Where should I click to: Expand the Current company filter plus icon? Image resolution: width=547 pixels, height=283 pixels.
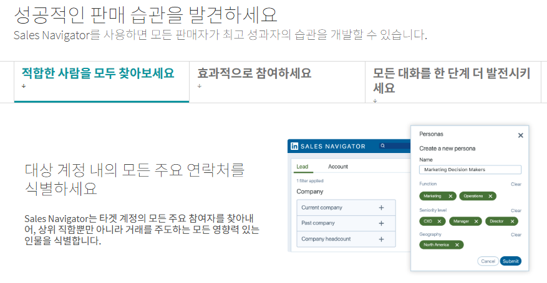click(x=381, y=208)
